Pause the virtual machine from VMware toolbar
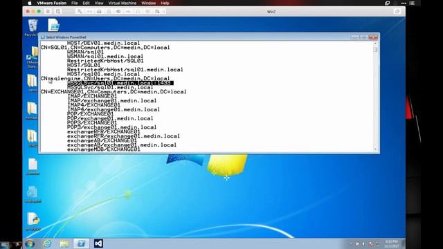This screenshot has height=249, width=443. 48,12
